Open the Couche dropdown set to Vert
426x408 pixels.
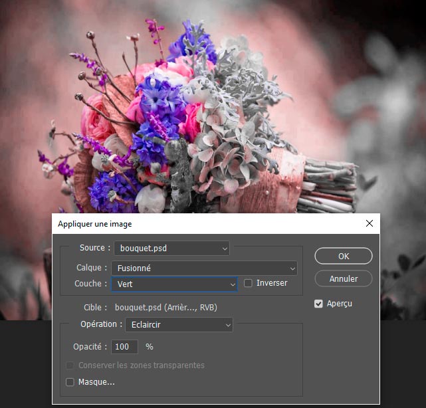[174, 284]
